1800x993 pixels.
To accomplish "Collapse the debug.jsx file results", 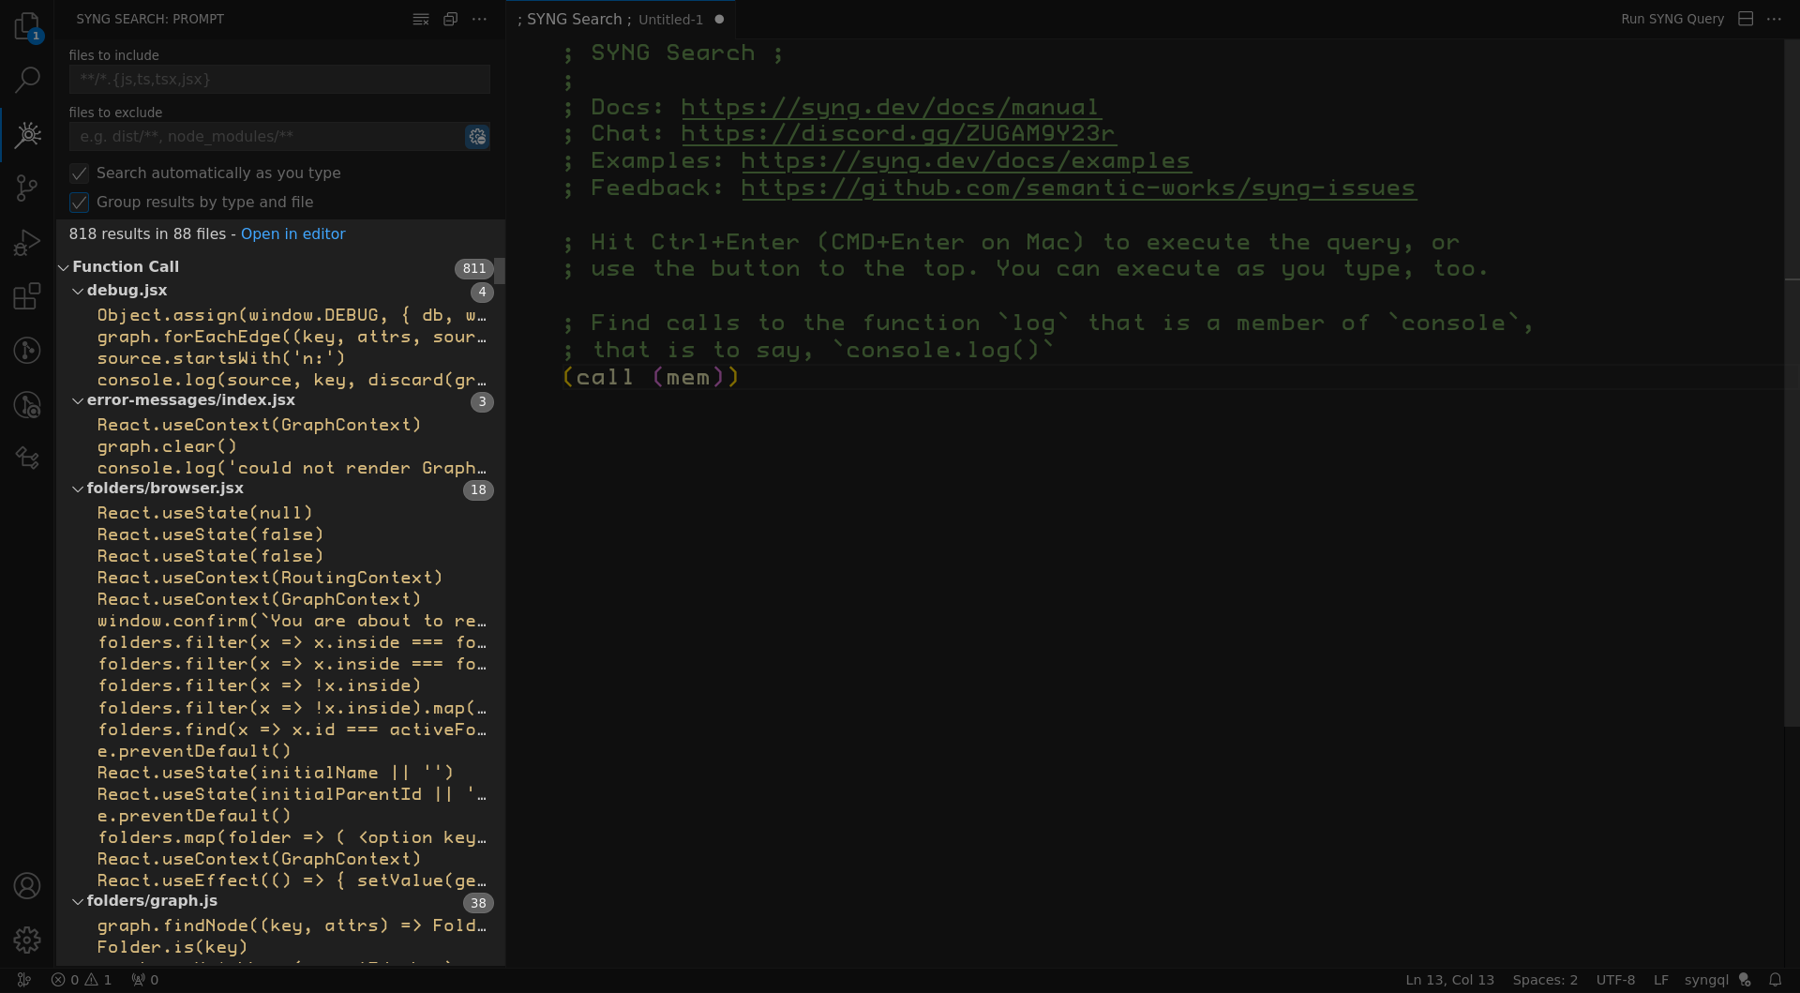I will tap(78, 292).
